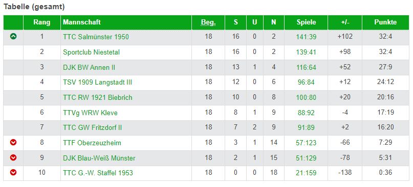This screenshot has height=187, width=413.
Task: Open the Sportclub Niestetal team link
Action: point(91,52)
